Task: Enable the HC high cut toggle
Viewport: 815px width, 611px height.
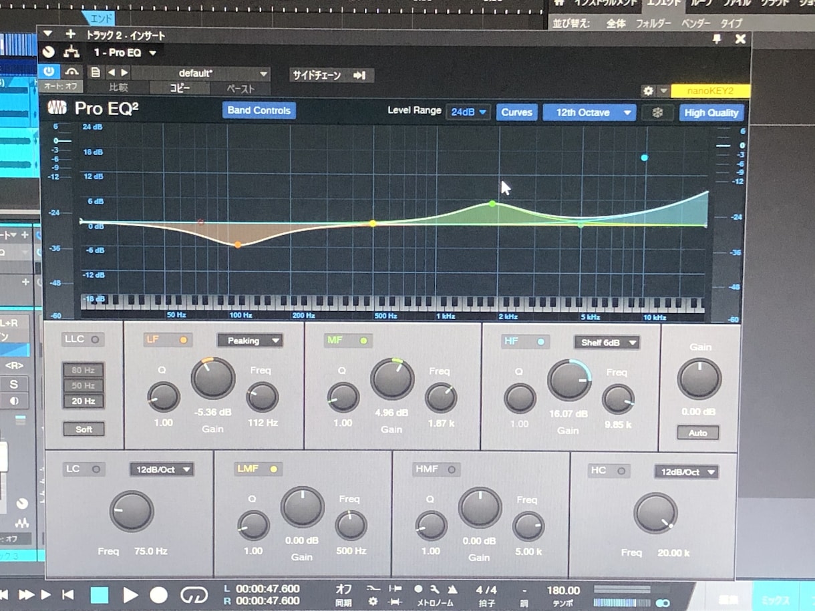Action: click(x=622, y=471)
